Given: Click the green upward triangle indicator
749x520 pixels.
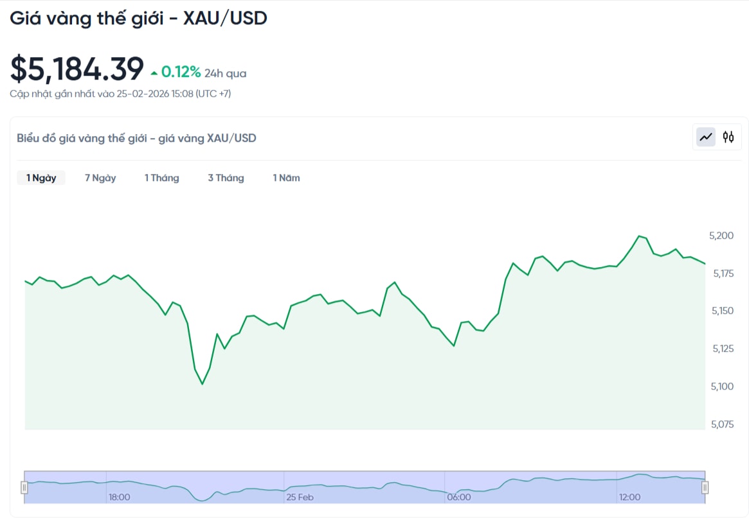Looking at the screenshot, I should (x=153, y=72).
